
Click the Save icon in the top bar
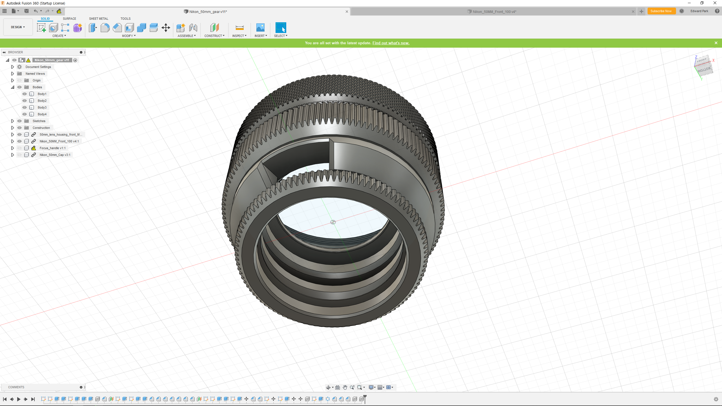coord(27,11)
